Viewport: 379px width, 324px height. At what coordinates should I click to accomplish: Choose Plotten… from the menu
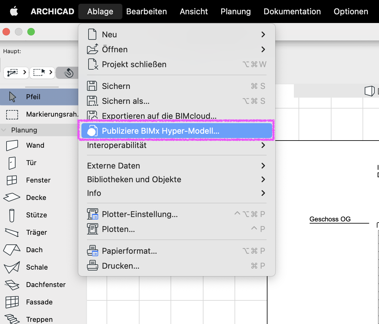pos(177,229)
